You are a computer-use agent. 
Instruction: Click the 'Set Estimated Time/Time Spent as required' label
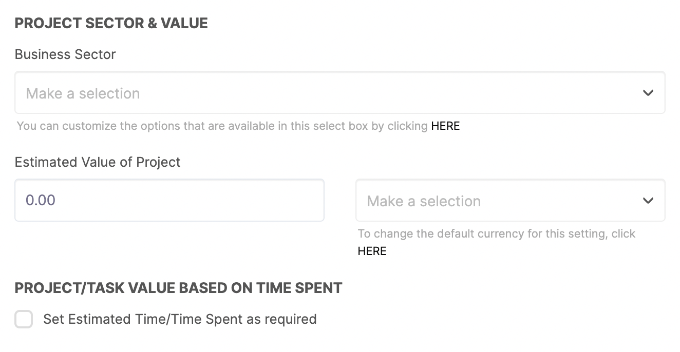click(x=180, y=319)
